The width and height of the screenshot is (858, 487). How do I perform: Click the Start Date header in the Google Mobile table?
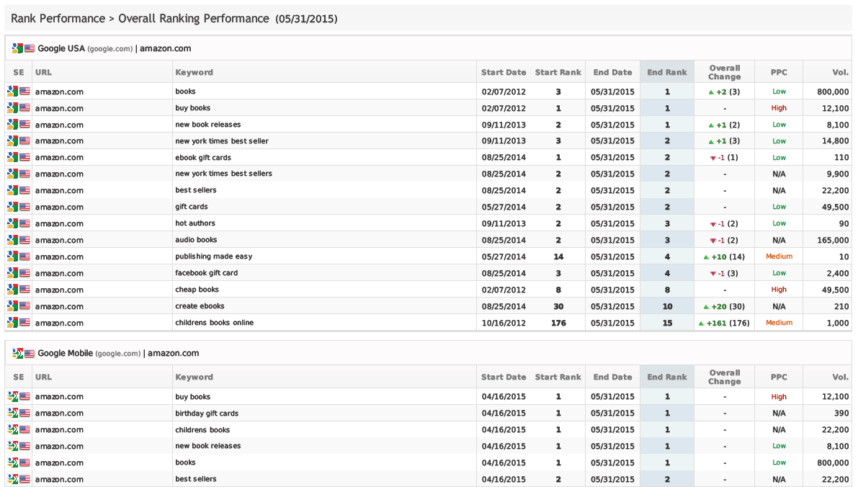click(503, 377)
